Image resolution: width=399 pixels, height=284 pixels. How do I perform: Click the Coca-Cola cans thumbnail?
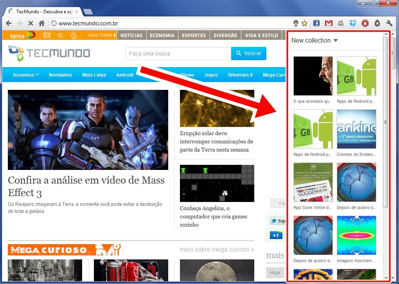click(131, 270)
